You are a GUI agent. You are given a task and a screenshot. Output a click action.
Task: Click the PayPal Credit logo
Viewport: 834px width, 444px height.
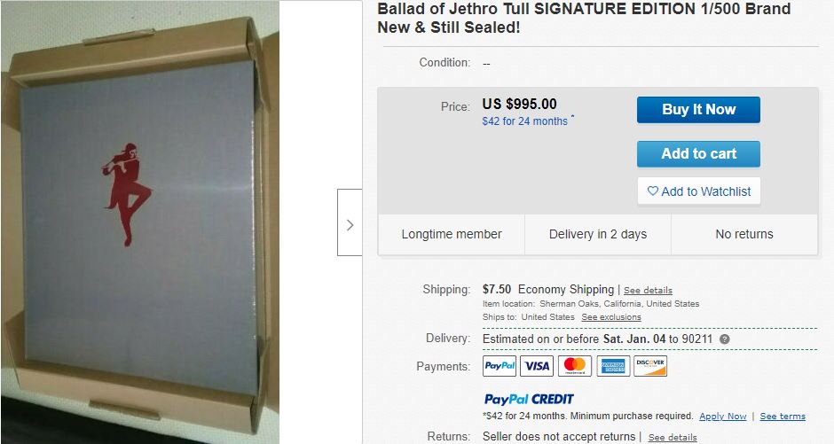529,400
